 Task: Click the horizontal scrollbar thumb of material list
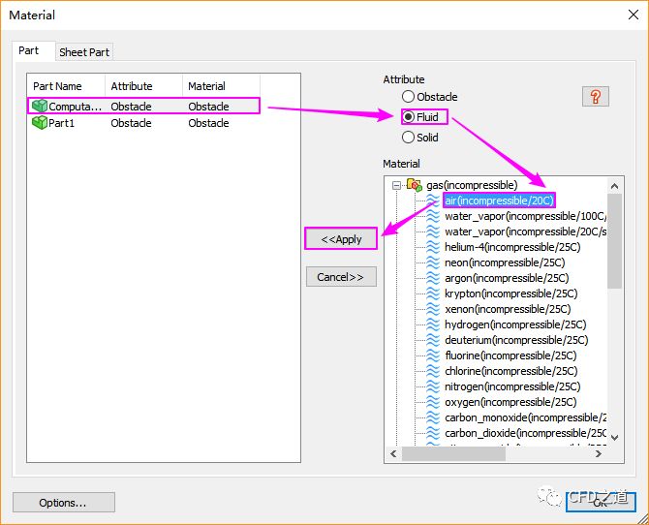click(453, 453)
